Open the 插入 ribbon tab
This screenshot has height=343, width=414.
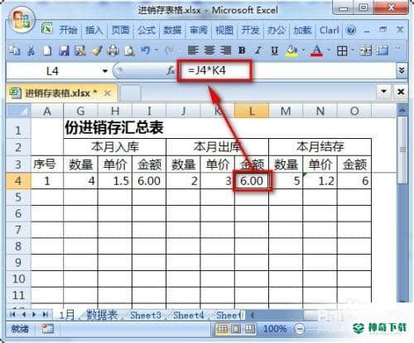(x=94, y=30)
